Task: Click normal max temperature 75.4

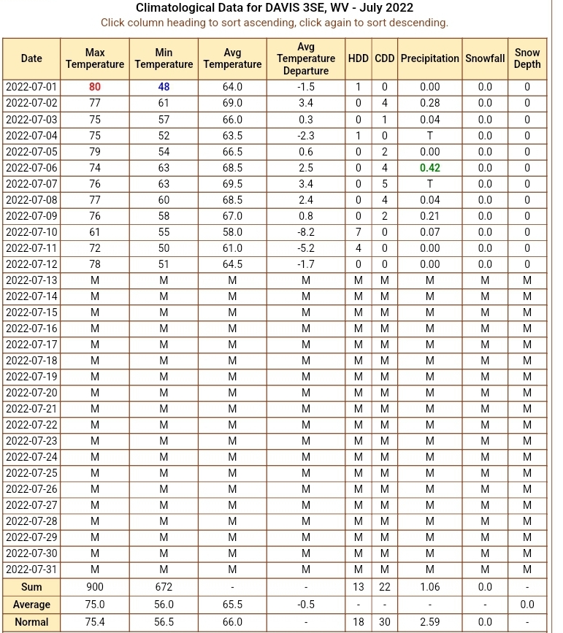Action: coord(95,622)
